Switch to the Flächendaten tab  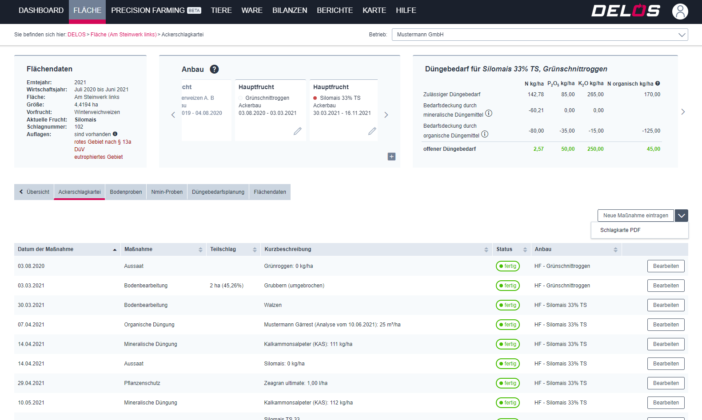click(x=270, y=192)
